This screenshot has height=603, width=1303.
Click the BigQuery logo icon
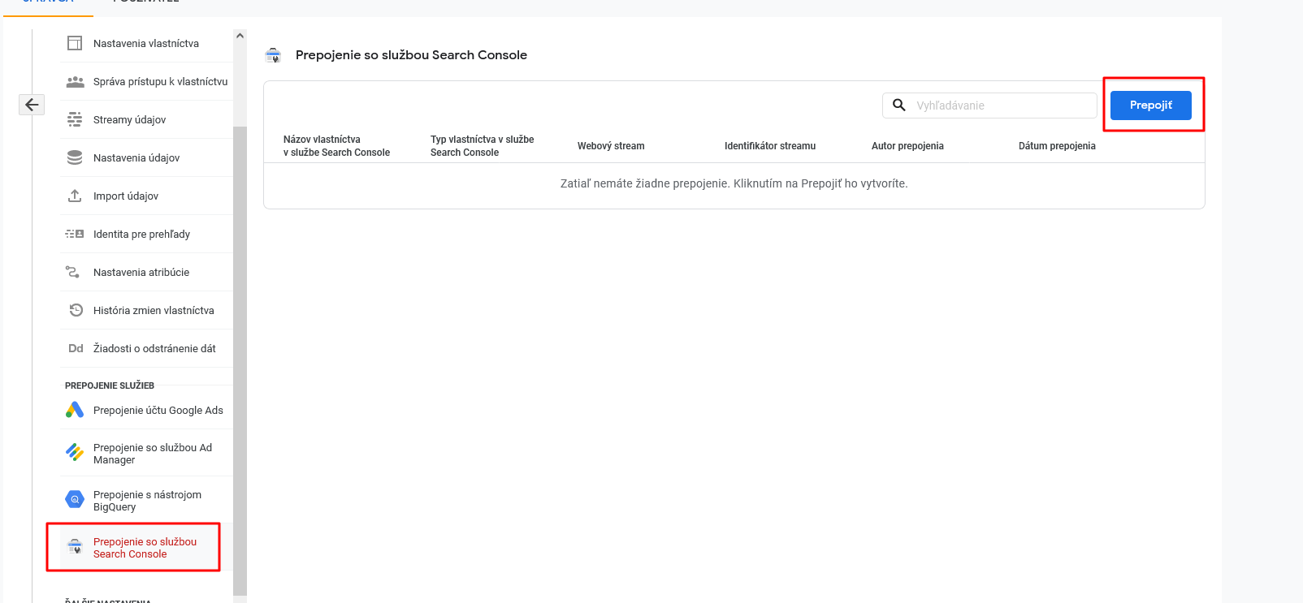point(75,499)
